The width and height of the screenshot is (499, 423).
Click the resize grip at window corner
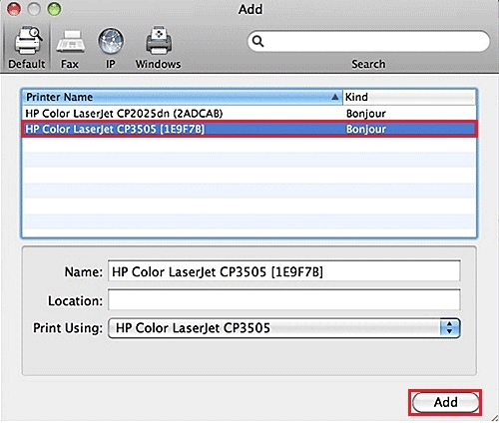(494, 417)
